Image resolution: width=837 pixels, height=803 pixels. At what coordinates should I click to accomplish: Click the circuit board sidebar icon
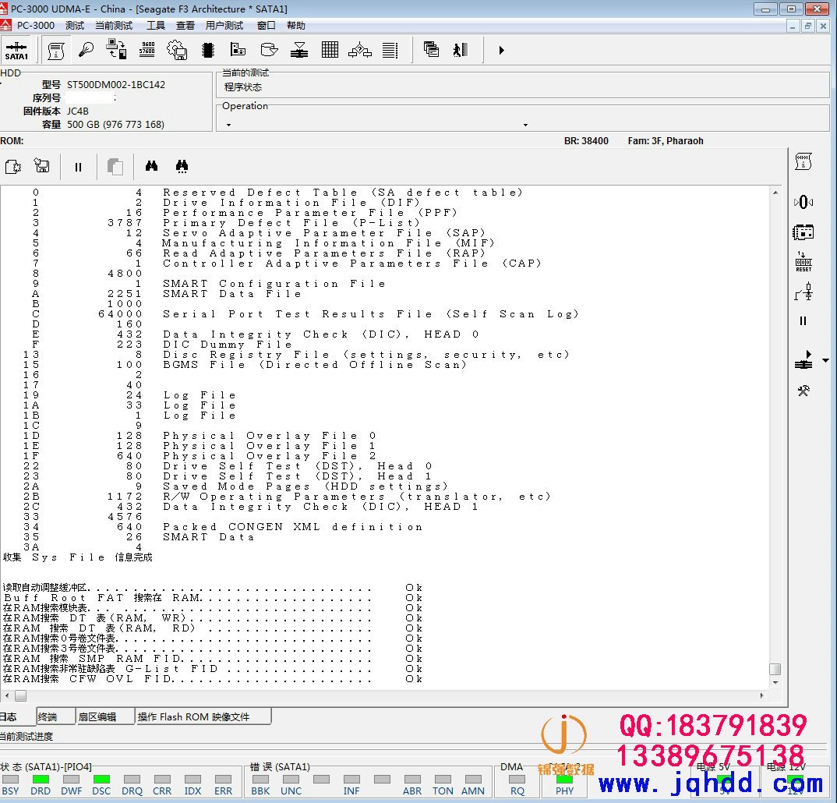click(x=803, y=232)
